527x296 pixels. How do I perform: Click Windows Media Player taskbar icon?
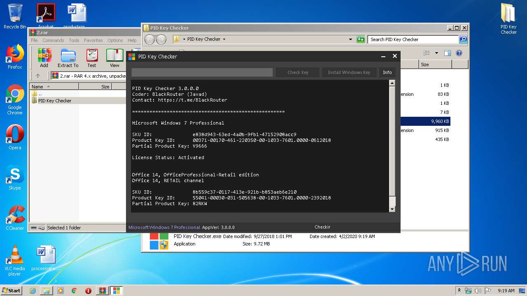pyautogui.click(x=61, y=291)
